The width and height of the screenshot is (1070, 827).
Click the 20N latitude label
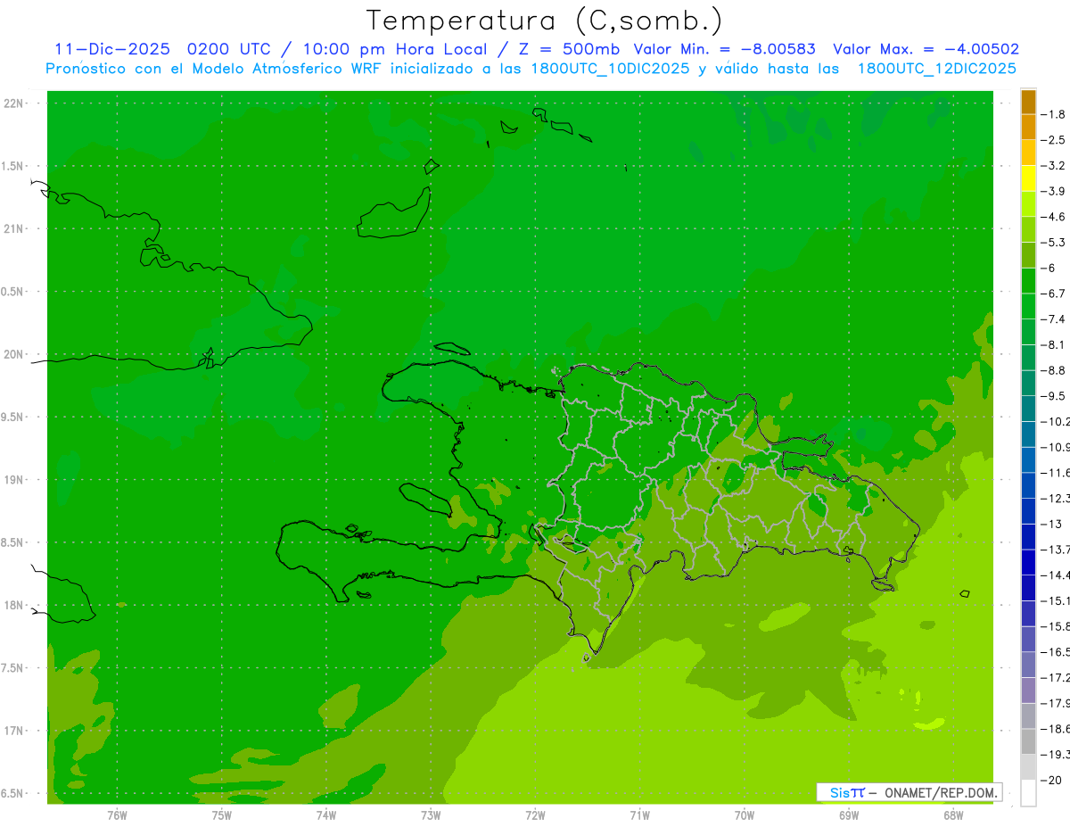(15, 354)
